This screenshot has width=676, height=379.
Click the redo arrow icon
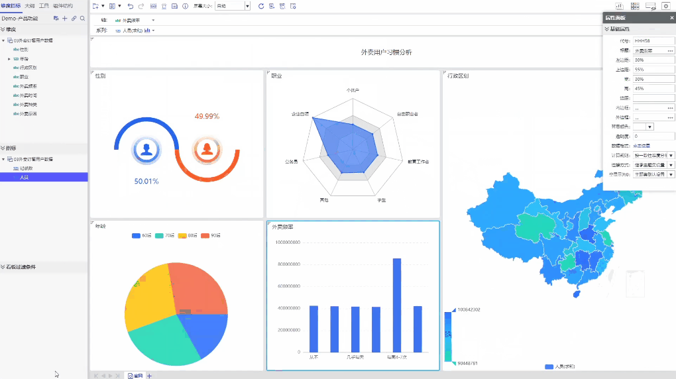pyautogui.click(x=141, y=6)
